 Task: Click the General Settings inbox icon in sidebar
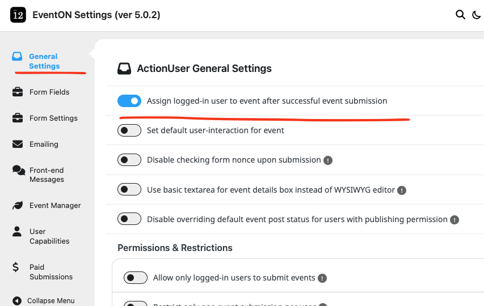18,57
